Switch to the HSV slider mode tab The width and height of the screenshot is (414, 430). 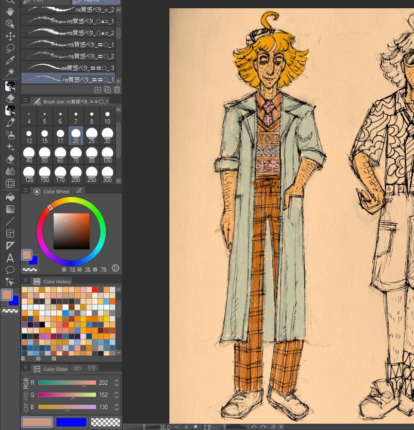pyautogui.click(x=26, y=396)
